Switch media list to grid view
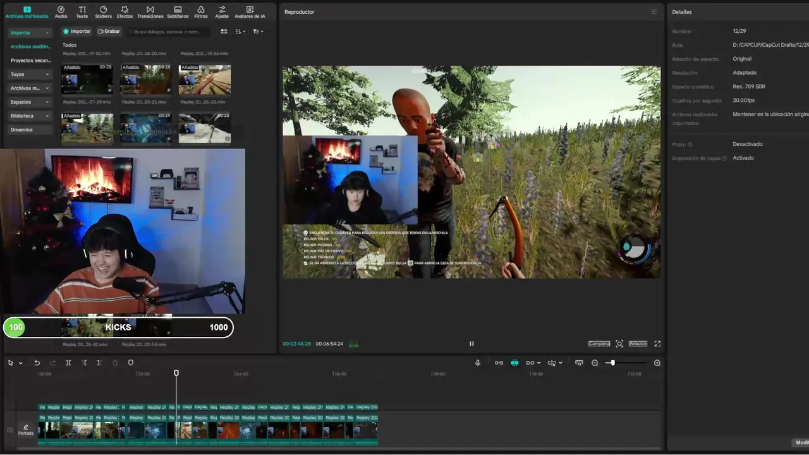This screenshot has height=455, width=809. [224, 31]
